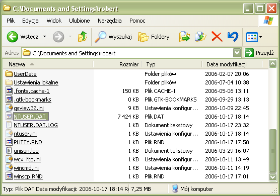The image size is (280, 196).
Task: Click the scrollbar up arrow
Action: click(x=272, y=63)
